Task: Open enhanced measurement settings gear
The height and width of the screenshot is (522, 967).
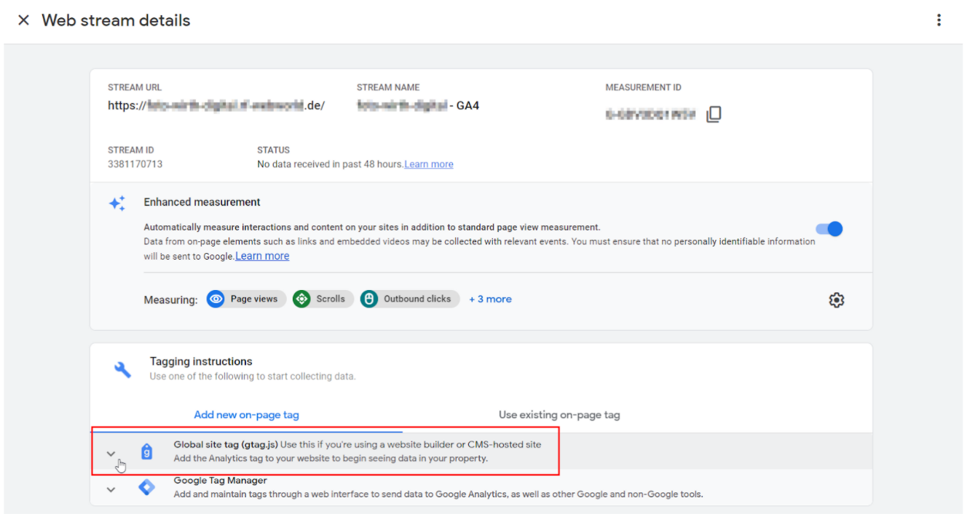Action: pyautogui.click(x=837, y=300)
